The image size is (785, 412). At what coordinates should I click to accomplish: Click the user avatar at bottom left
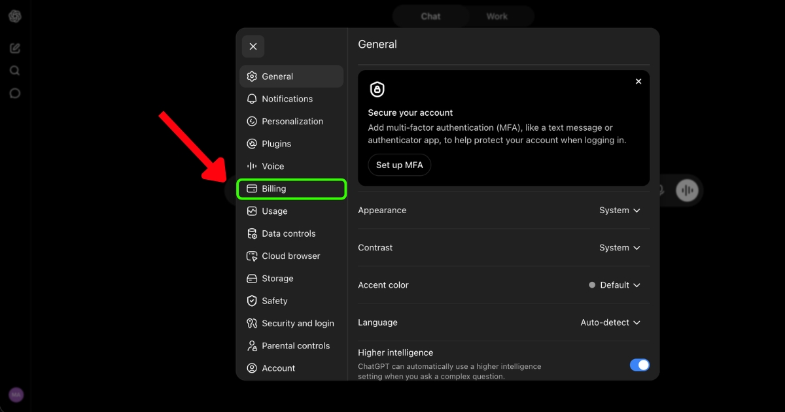pos(16,395)
